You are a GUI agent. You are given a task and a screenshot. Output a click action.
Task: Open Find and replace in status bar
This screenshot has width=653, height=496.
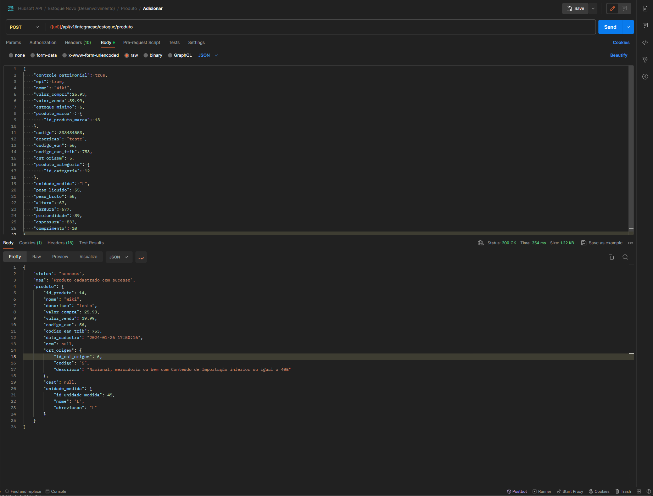tap(23, 491)
